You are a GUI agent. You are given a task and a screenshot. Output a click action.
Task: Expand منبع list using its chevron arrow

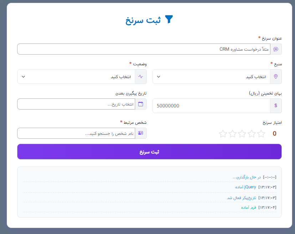tap(159, 77)
